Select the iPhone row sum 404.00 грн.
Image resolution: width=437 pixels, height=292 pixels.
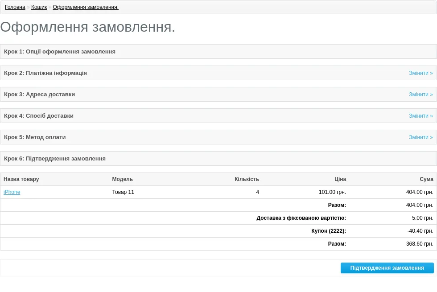point(420,192)
